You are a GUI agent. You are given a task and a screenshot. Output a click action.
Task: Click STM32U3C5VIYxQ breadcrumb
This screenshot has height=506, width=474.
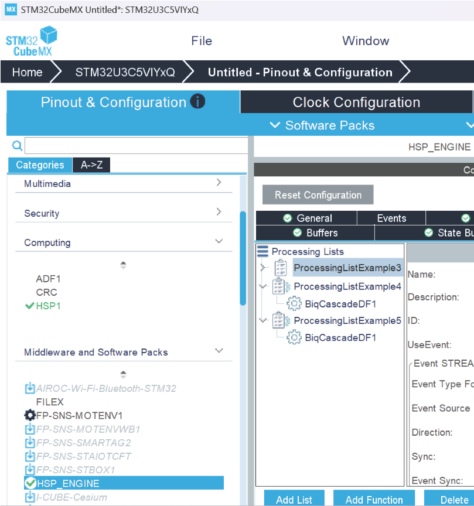[x=125, y=72]
